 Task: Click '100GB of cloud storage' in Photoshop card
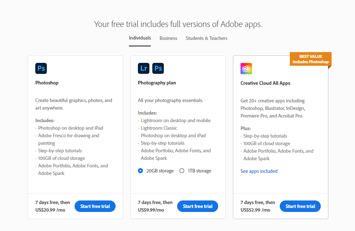pos(61,158)
